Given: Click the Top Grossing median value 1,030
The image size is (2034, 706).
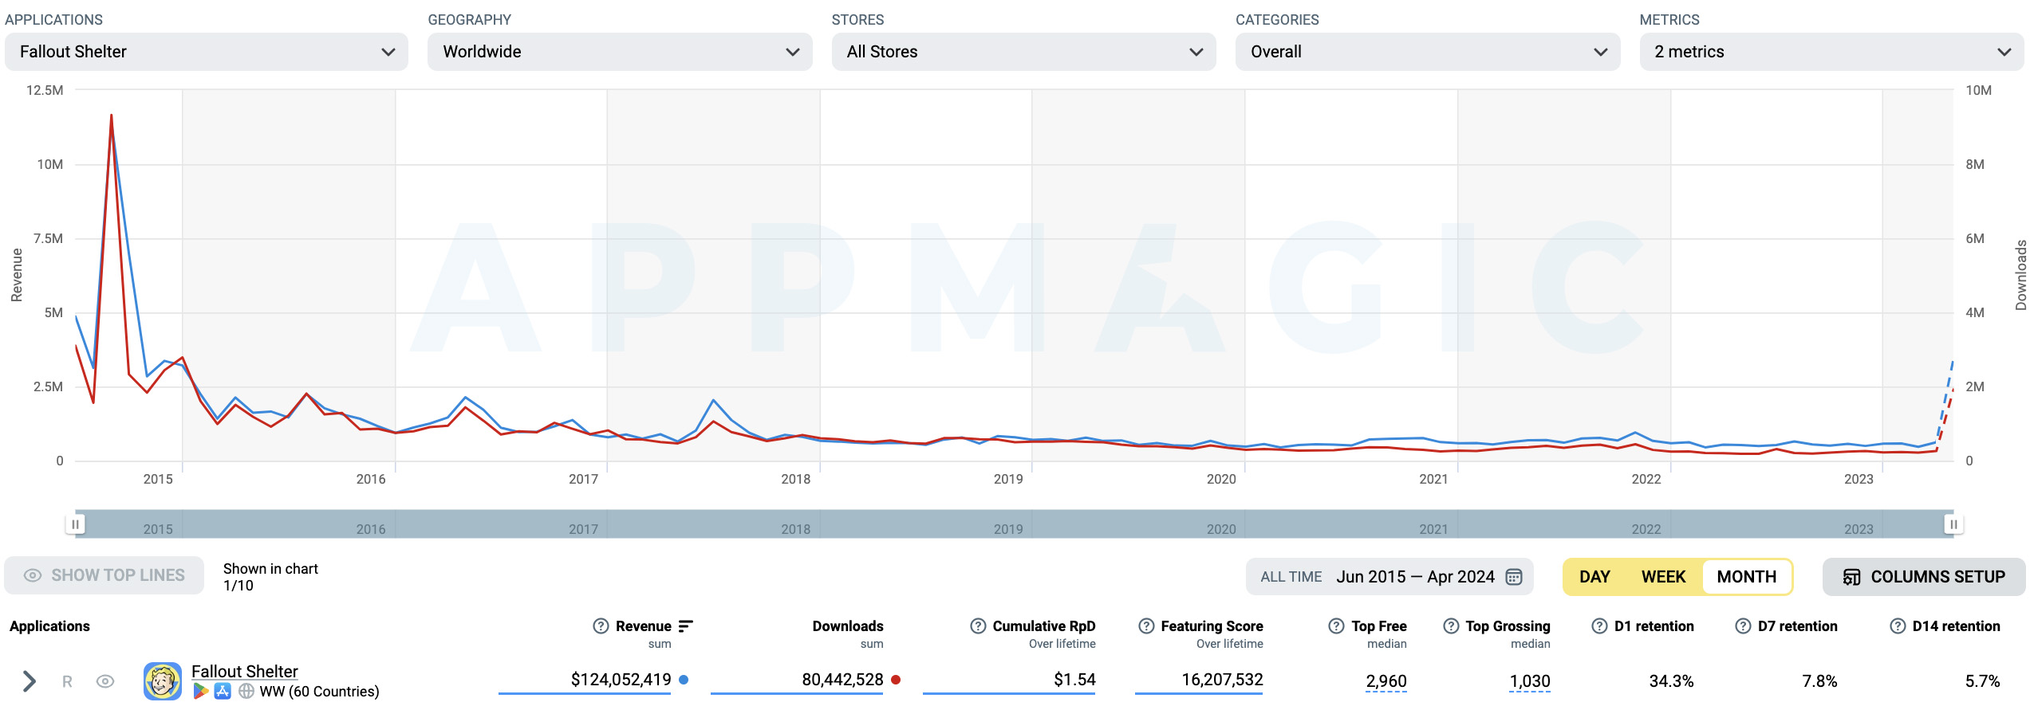Looking at the screenshot, I should (x=1529, y=681).
